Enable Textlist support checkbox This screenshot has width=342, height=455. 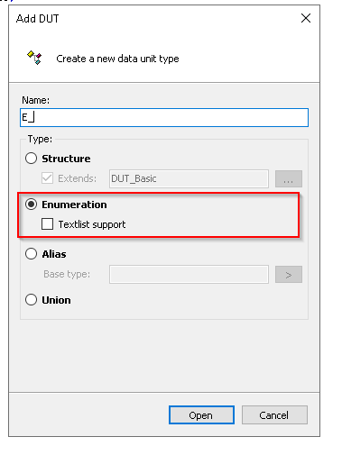pyautogui.click(x=47, y=224)
